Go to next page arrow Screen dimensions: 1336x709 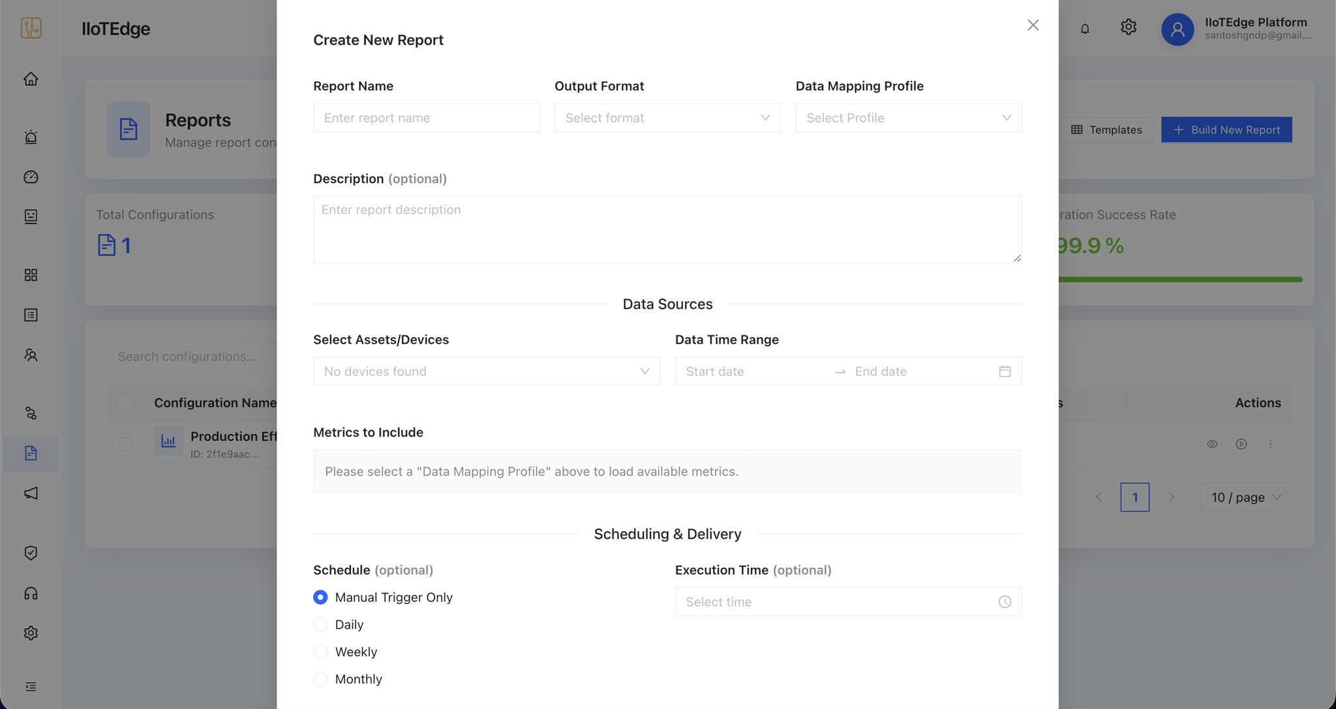pos(1172,498)
